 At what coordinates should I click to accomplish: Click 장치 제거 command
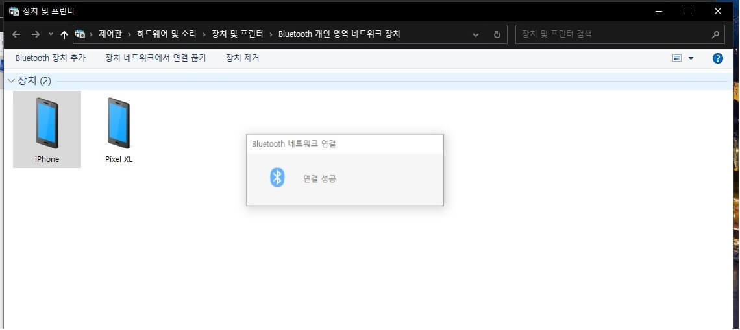point(243,58)
